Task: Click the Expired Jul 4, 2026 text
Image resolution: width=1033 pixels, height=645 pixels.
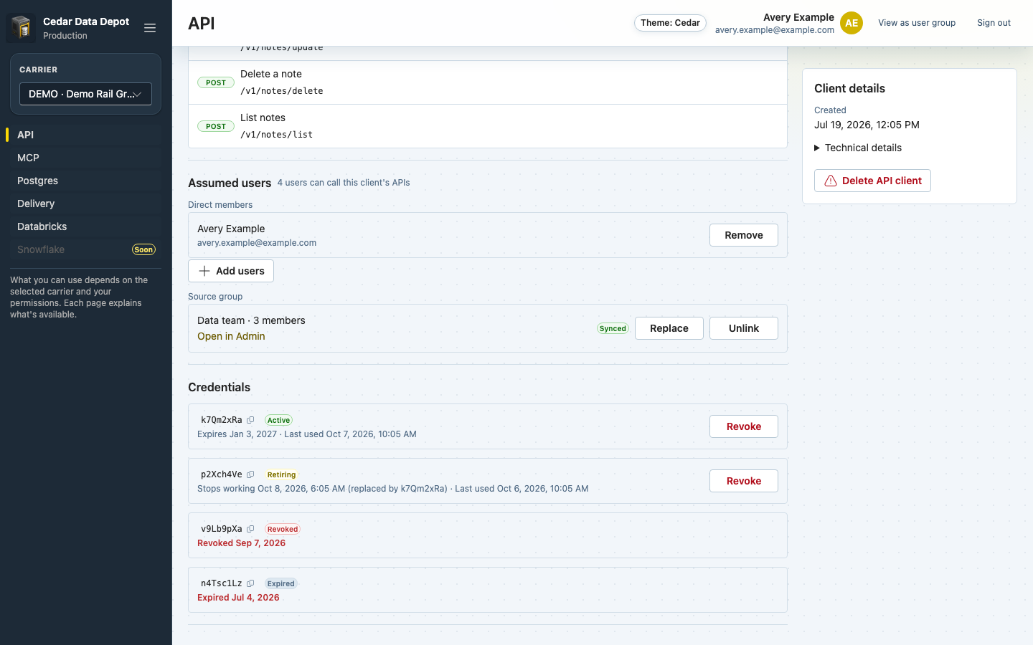Action: (x=238, y=598)
